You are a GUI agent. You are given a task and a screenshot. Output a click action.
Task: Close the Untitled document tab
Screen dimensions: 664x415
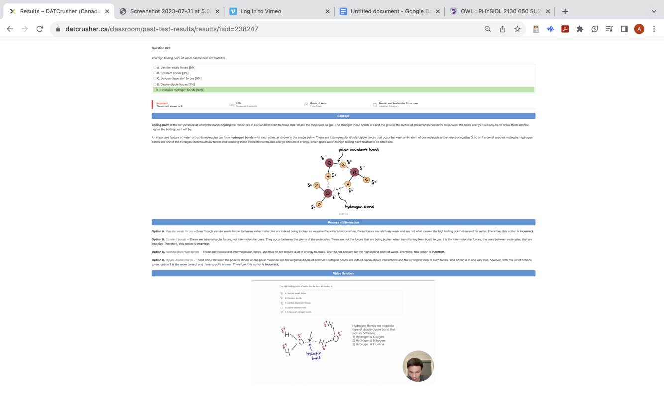pyautogui.click(x=438, y=11)
